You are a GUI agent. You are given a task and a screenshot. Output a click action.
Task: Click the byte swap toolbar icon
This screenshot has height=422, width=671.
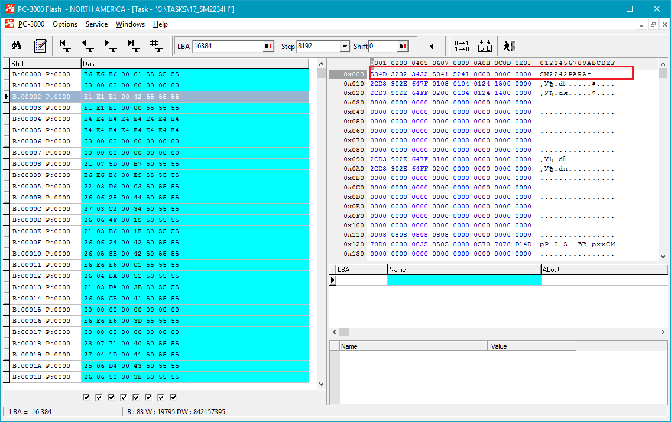coord(485,45)
